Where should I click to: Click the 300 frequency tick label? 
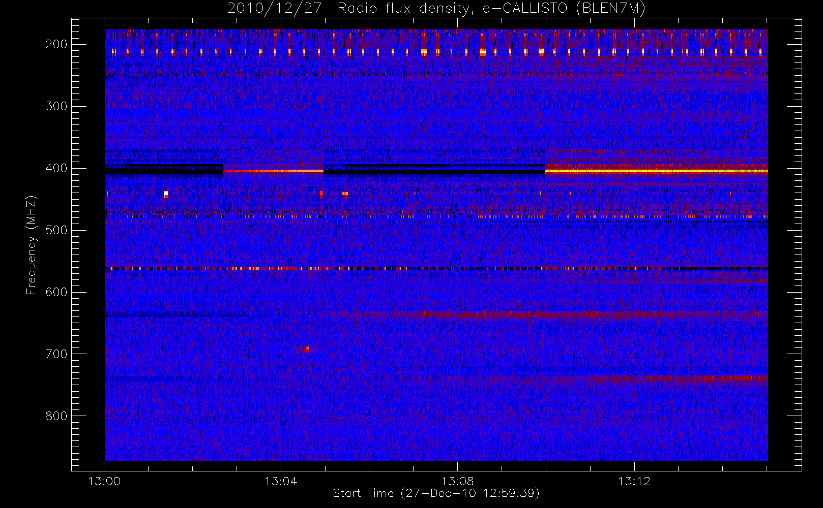tap(56, 106)
